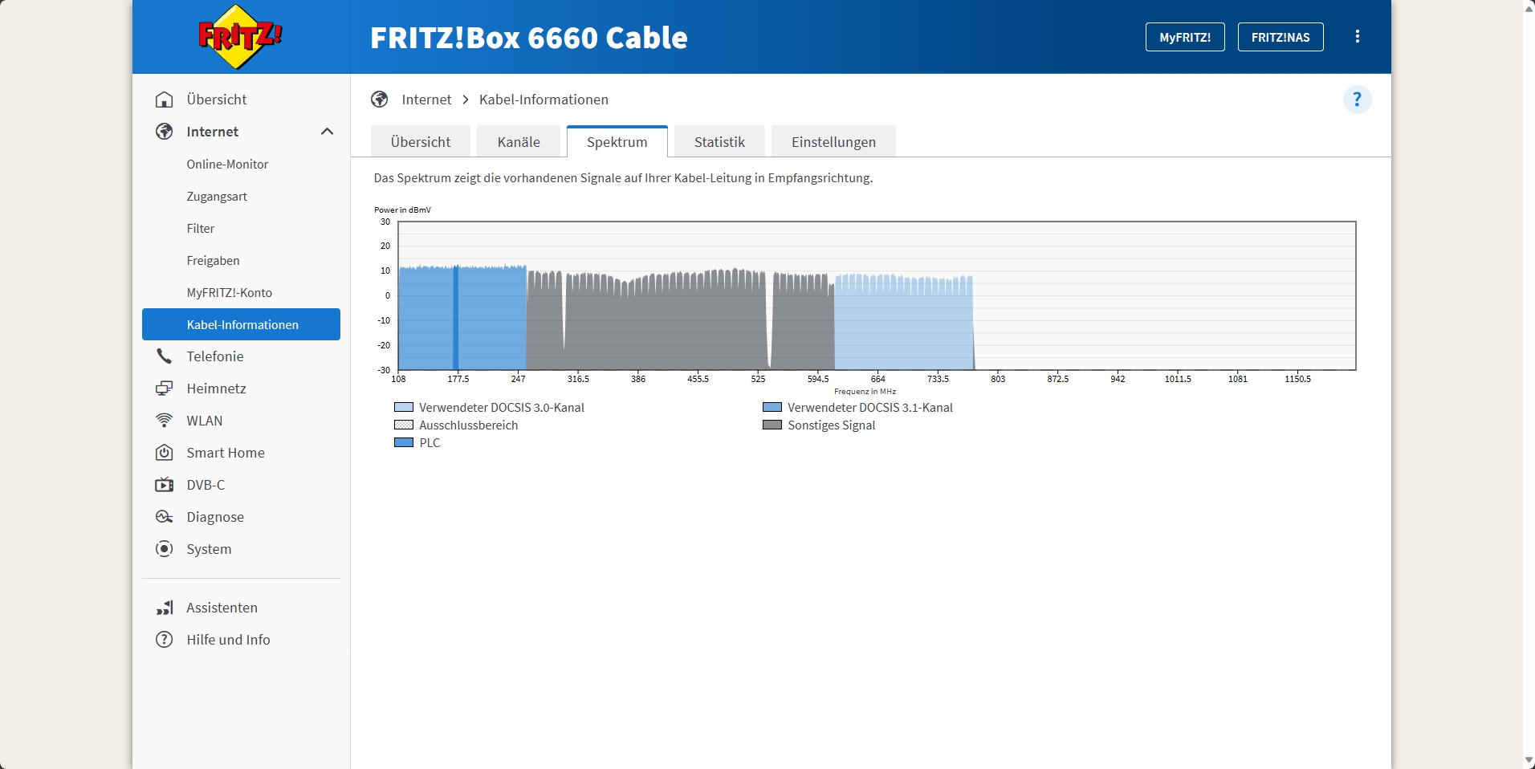This screenshot has width=1535, height=769.
Task: Switch to the Statistik tab
Action: point(719,141)
